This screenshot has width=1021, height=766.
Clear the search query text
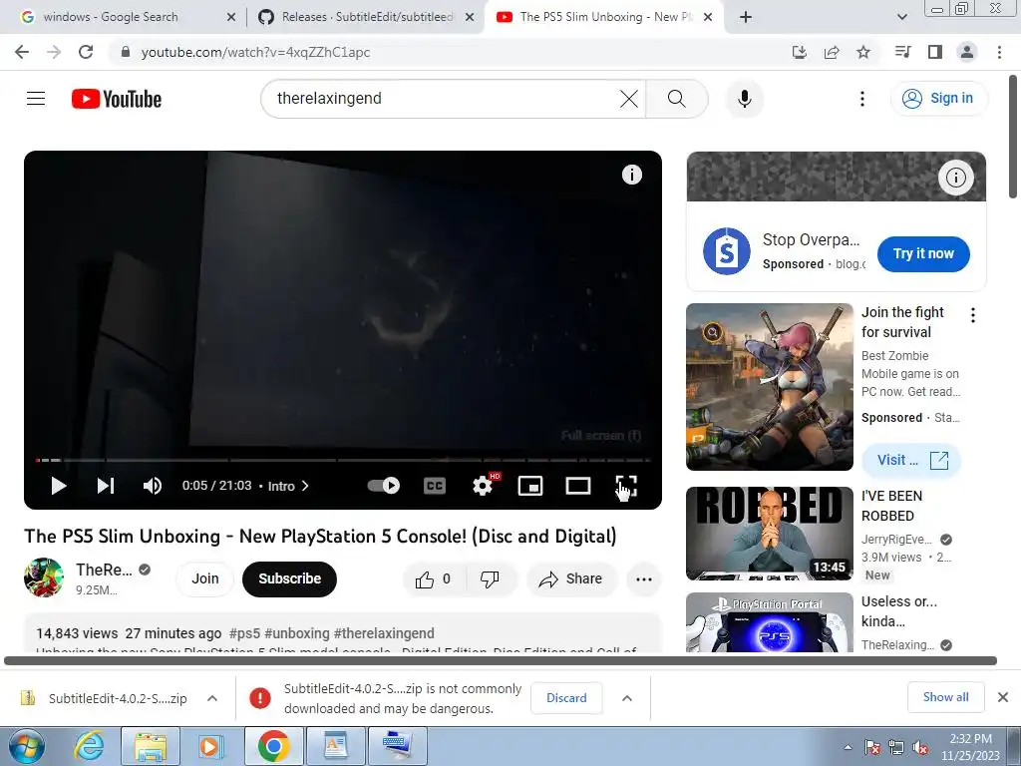(x=628, y=99)
